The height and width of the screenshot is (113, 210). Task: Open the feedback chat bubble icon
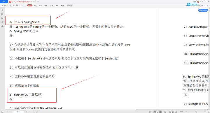(202, 5)
